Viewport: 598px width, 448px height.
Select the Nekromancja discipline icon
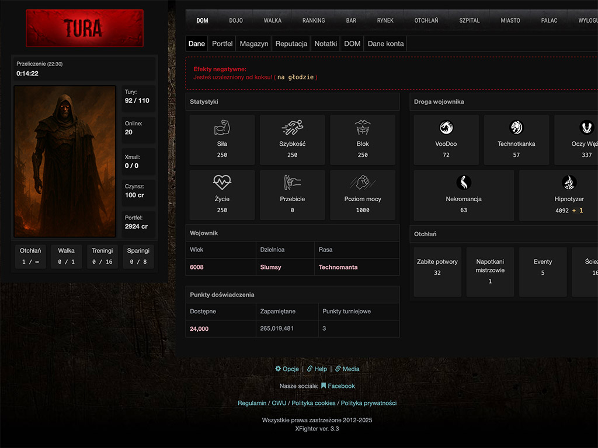(x=464, y=183)
